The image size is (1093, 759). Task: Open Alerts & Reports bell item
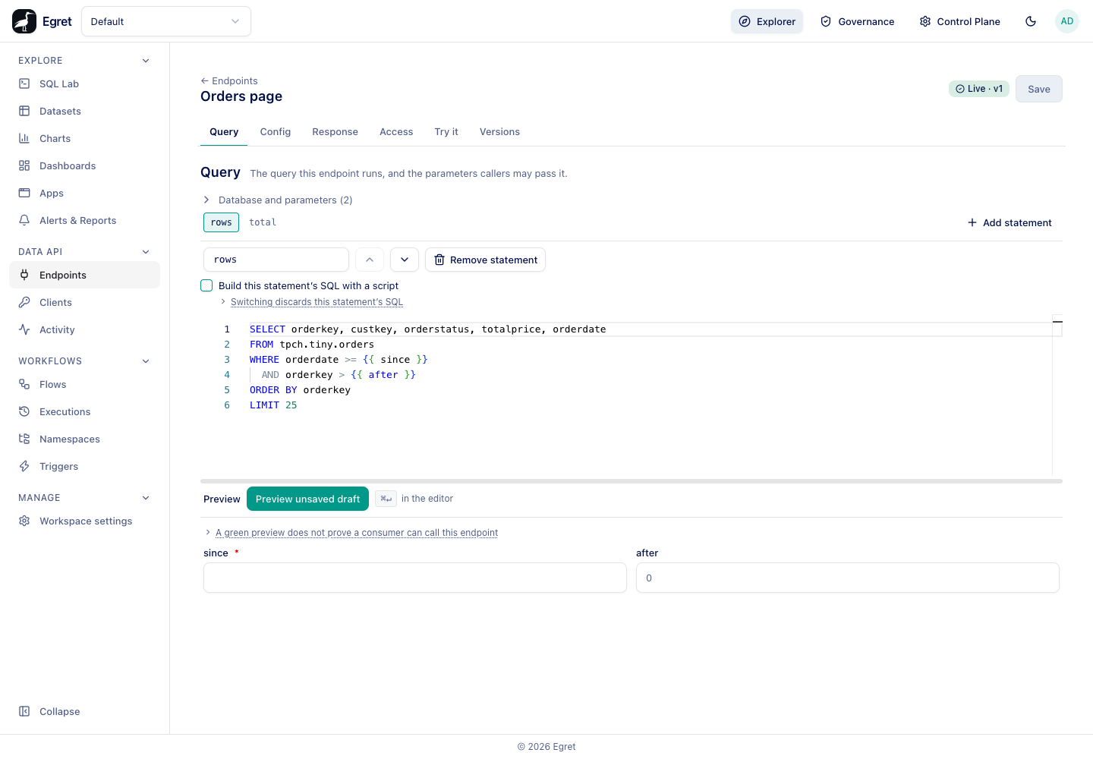click(84, 220)
